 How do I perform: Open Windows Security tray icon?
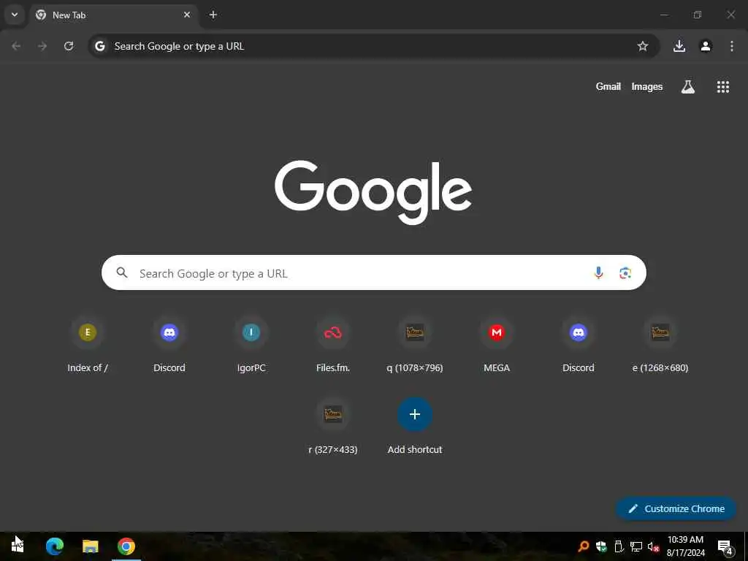(x=601, y=546)
